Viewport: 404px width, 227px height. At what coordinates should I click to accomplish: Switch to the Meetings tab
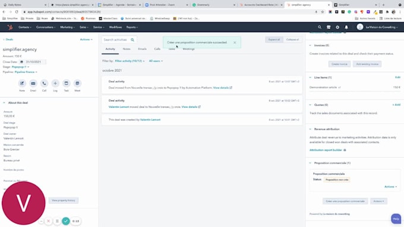188,49
